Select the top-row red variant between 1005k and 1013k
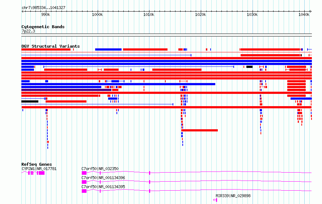The height and width of the screenshot is (204, 322). click(145, 49)
